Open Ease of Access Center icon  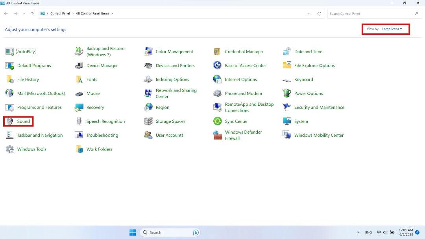(217, 66)
